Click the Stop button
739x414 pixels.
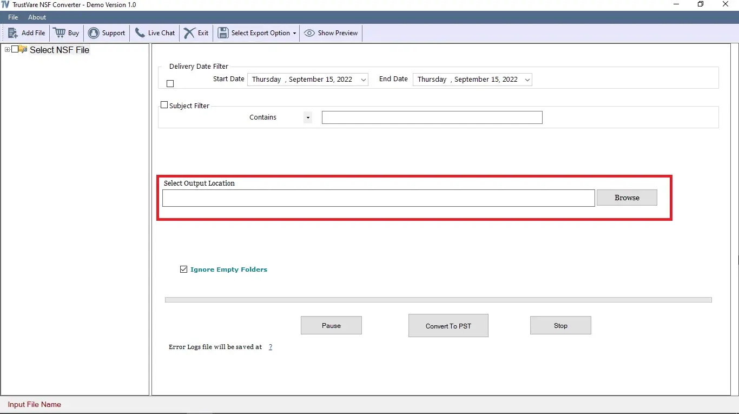tap(560, 326)
